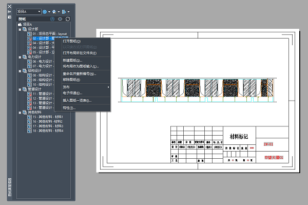Collapse the 电力设计 subset node
Screen dimensions: 308x205
click(x=20, y=58)
